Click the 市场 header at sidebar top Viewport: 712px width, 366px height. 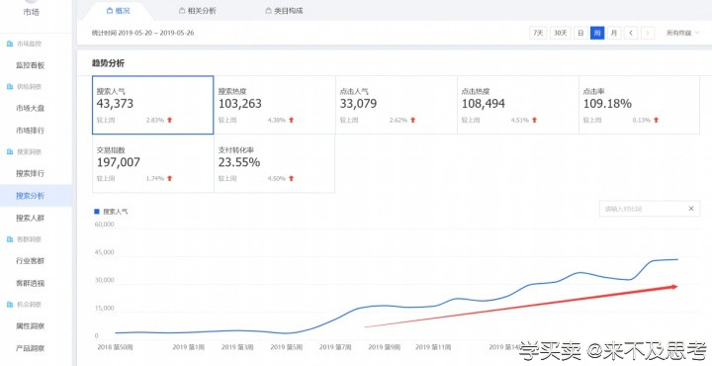point(31,12)
